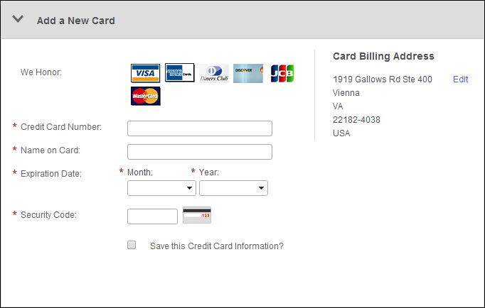Focus the Name on Card field
The height and width of the screenshot is (308, 485).
click(200, 152)
